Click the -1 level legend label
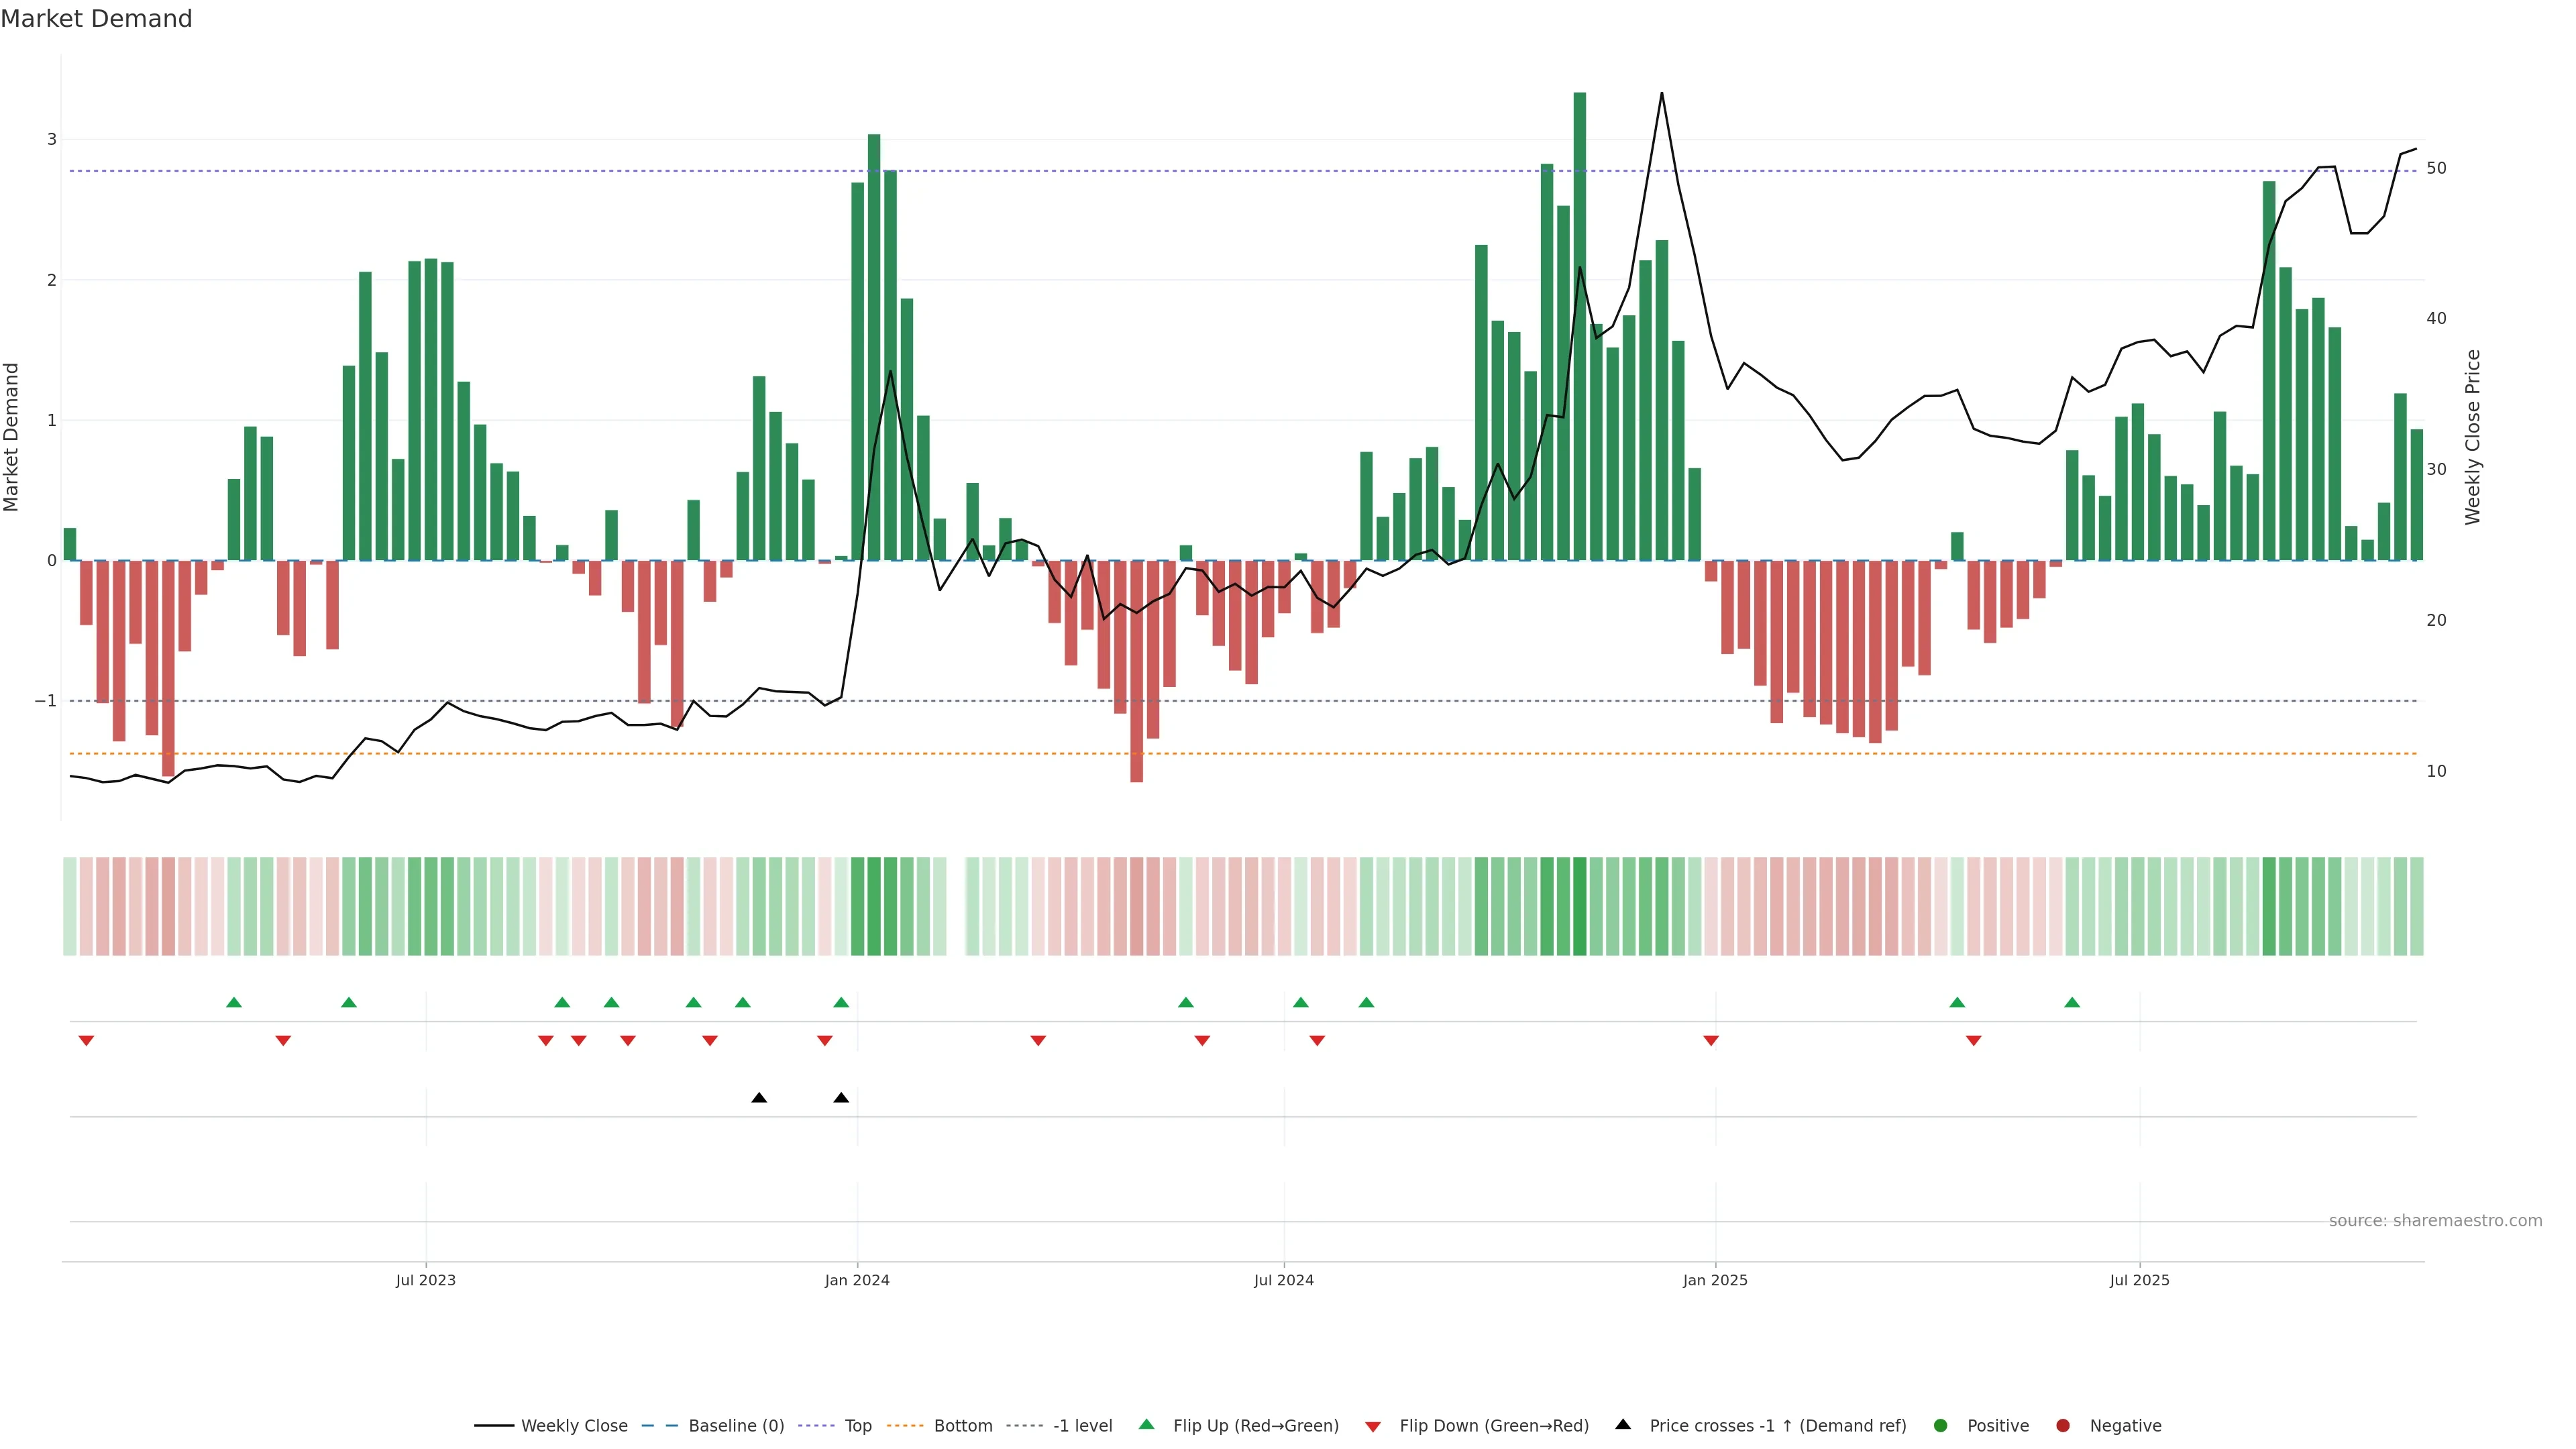 coord(1082,1426)
